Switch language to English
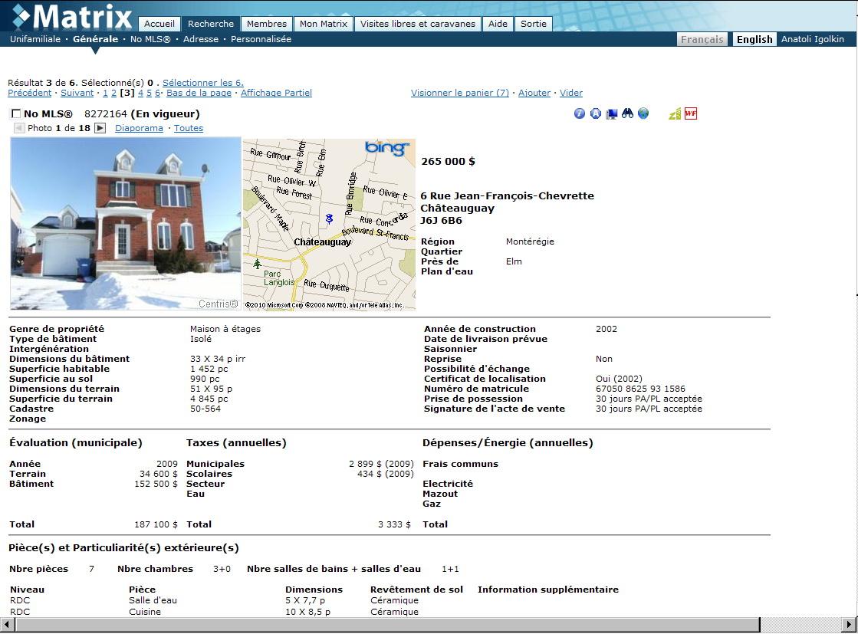The width and height of the screenshot is (858, 634). tap(754, 39)
